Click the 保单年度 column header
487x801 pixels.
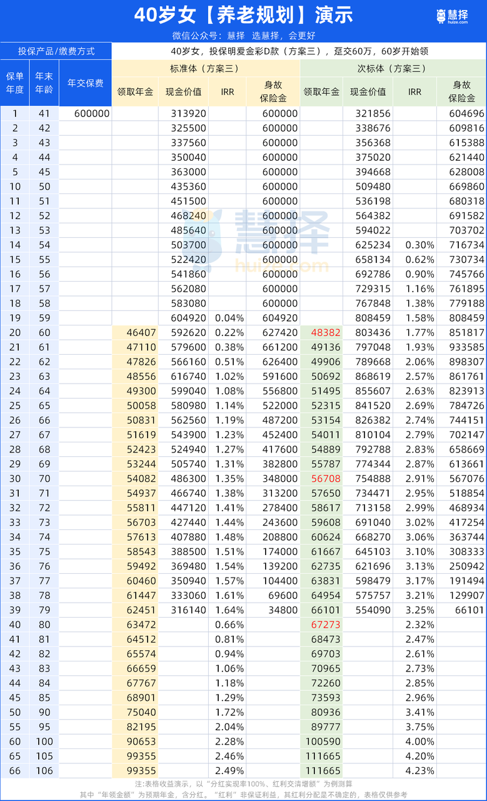point(15,83)
